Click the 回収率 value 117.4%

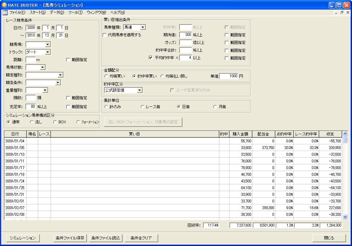(211, 225)
